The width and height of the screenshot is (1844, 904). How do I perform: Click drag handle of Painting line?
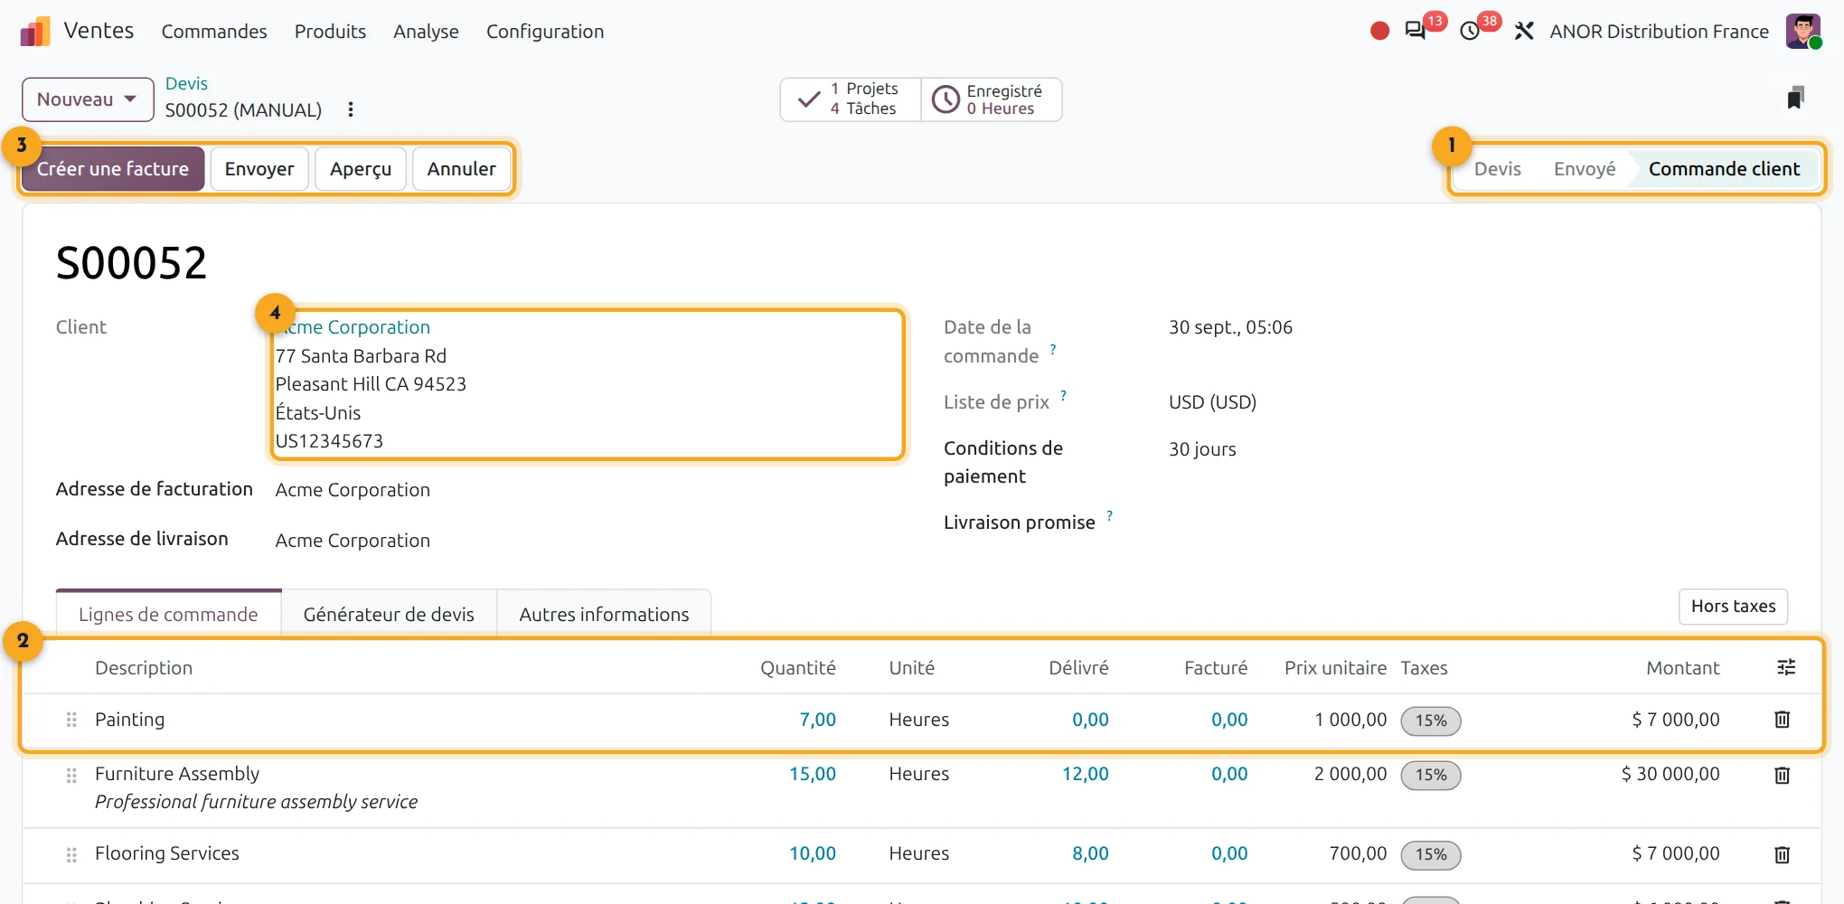tap(71, 720)
